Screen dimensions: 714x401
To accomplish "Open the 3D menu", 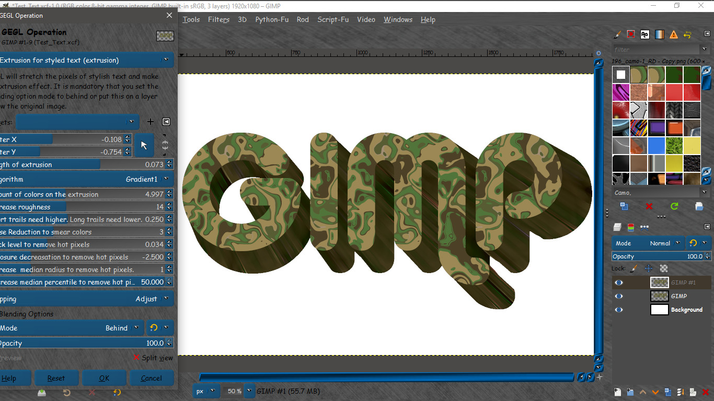I will [x=242, y=20].
